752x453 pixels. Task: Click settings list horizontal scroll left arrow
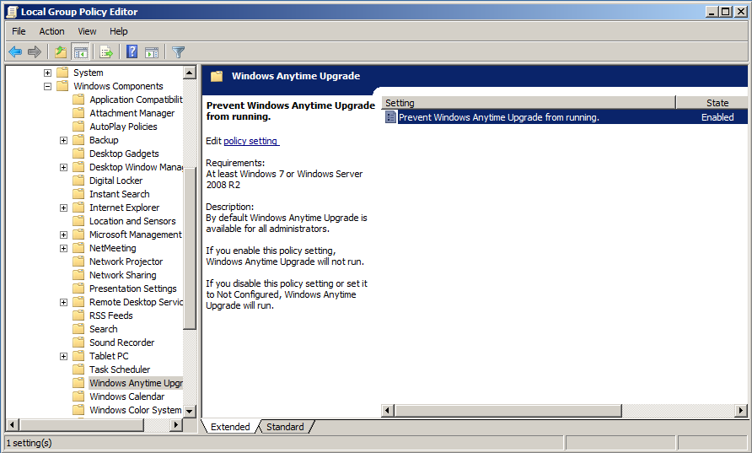tap(388, 410)
